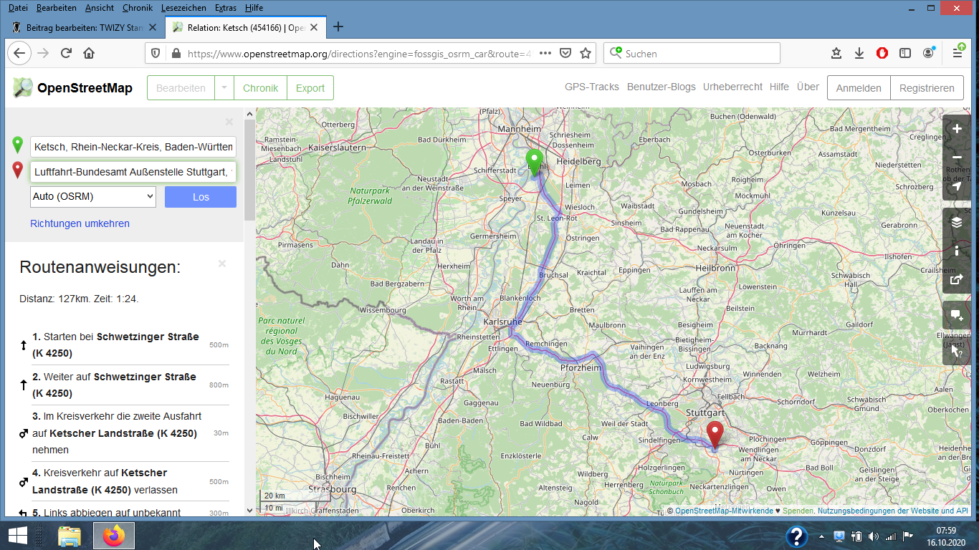Open the map key info icon
Screen dimensions: 979x550
click(957, 251)
